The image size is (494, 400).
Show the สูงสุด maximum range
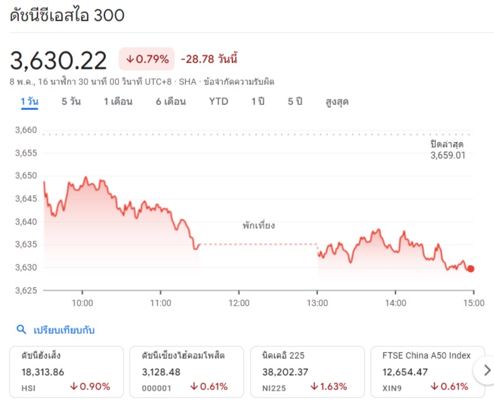(337, 101)
